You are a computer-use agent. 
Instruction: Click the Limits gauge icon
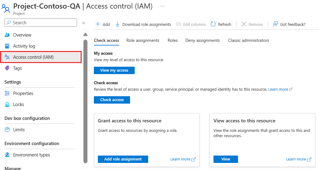click(x=7, y=130)
